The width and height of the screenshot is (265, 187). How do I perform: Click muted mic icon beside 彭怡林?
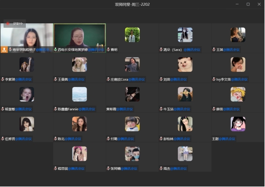[x=161, y=139]
